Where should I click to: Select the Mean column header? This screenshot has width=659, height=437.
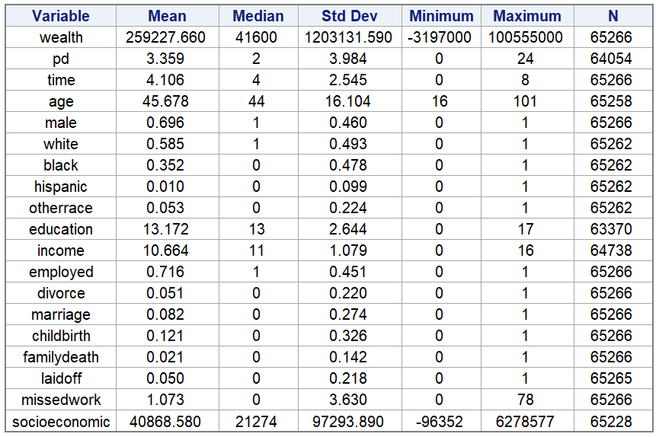pos(168,16)
